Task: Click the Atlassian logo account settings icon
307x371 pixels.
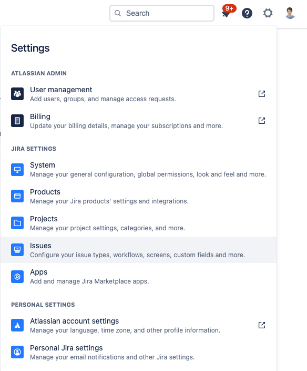Action: click(17, 325)
